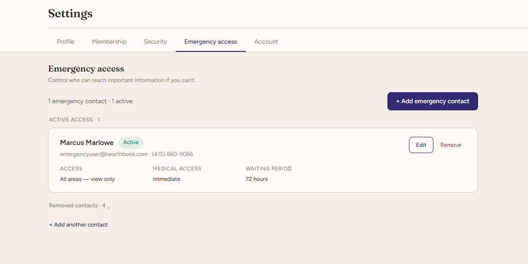Edit Marcus Marlowe's emergency contact
This screenshot has height=264, width=528.
pyautogui.click(x=421, y=145)
